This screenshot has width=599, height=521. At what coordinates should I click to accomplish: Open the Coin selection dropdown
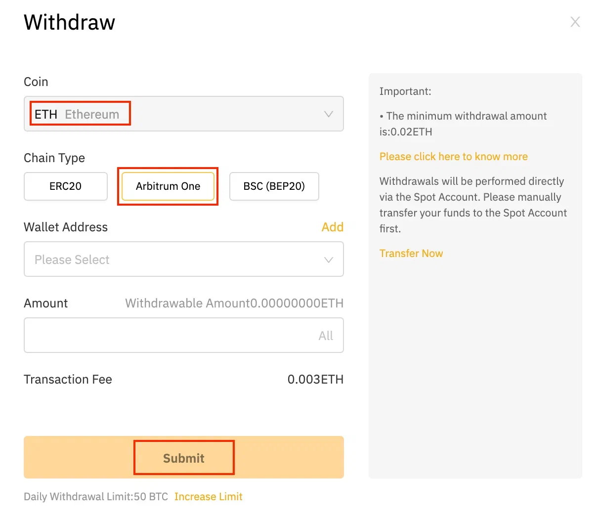click(x=183, y=114)
